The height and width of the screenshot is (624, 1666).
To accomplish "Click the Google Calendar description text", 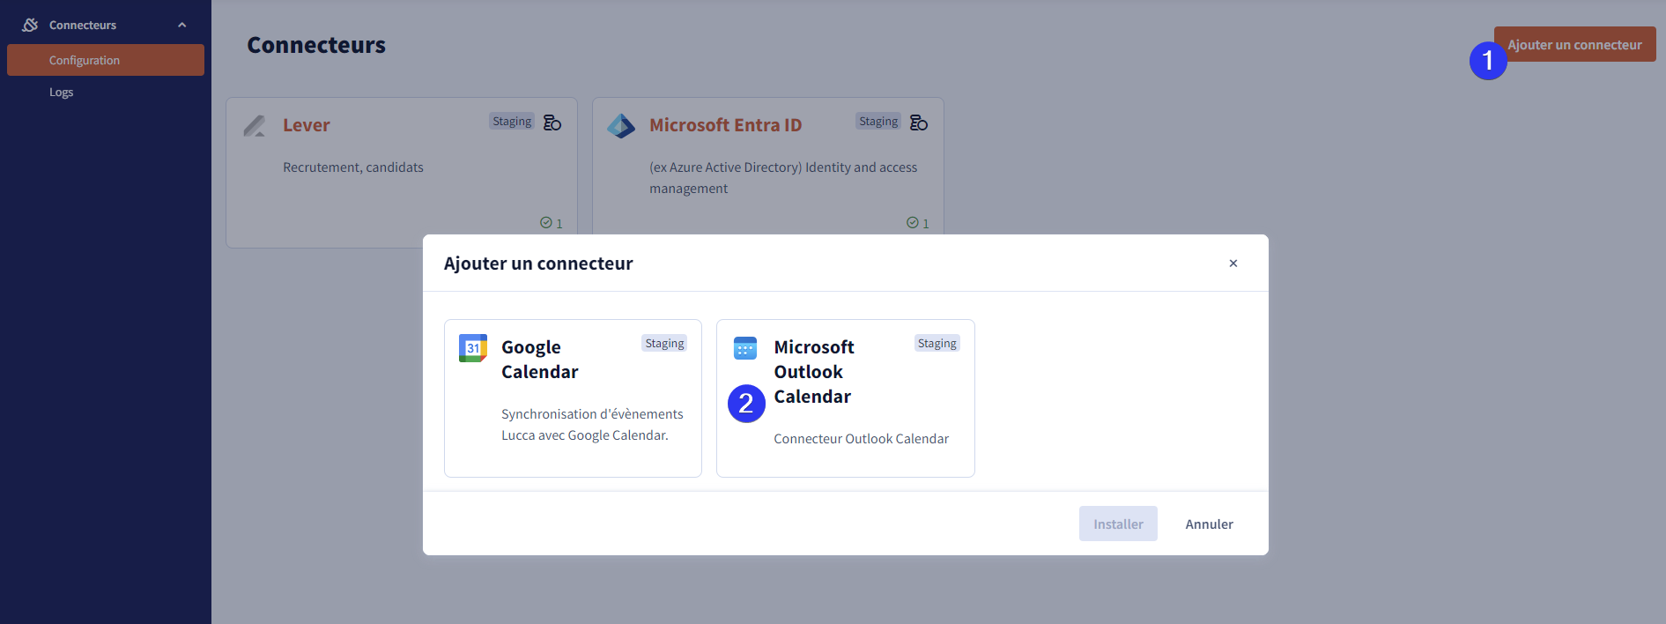I will pyautogui.click(x=592, y=425).
